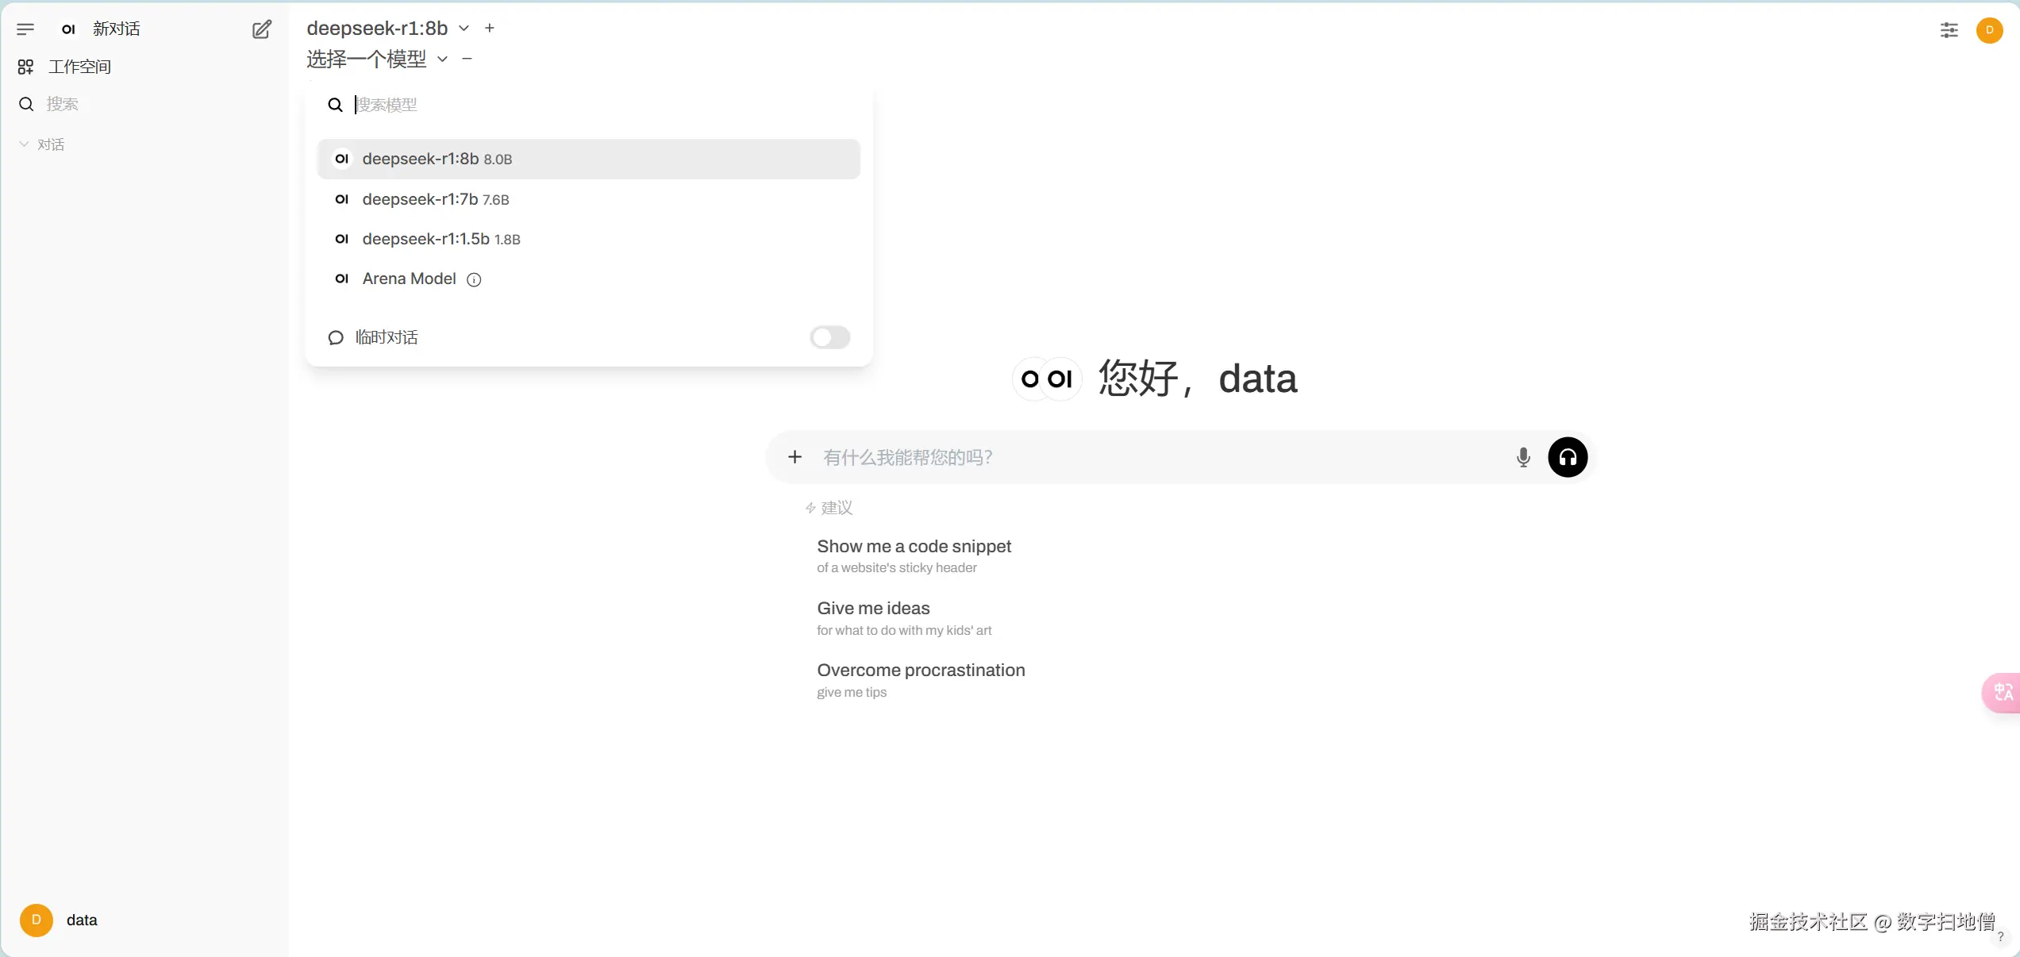This screenshot has width=2020, height=957.
Task: Collapse sidebar with hamburger menu icon
Action: 25,29
